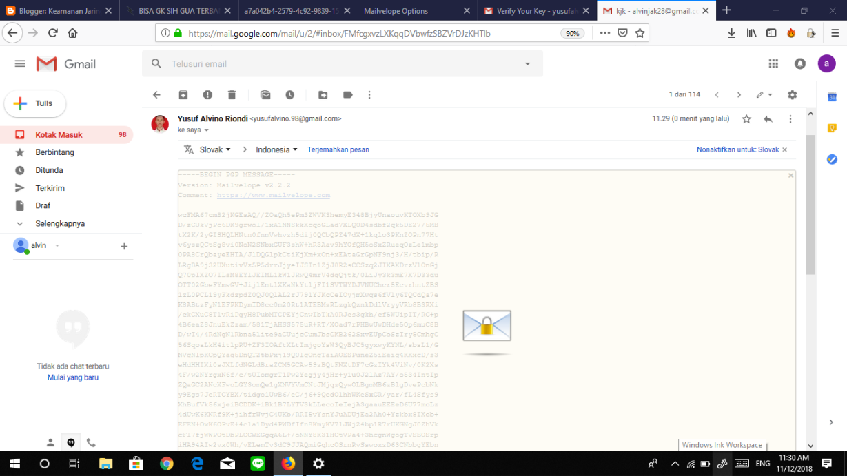Go to the older email arrow

(x=739, y=95)
